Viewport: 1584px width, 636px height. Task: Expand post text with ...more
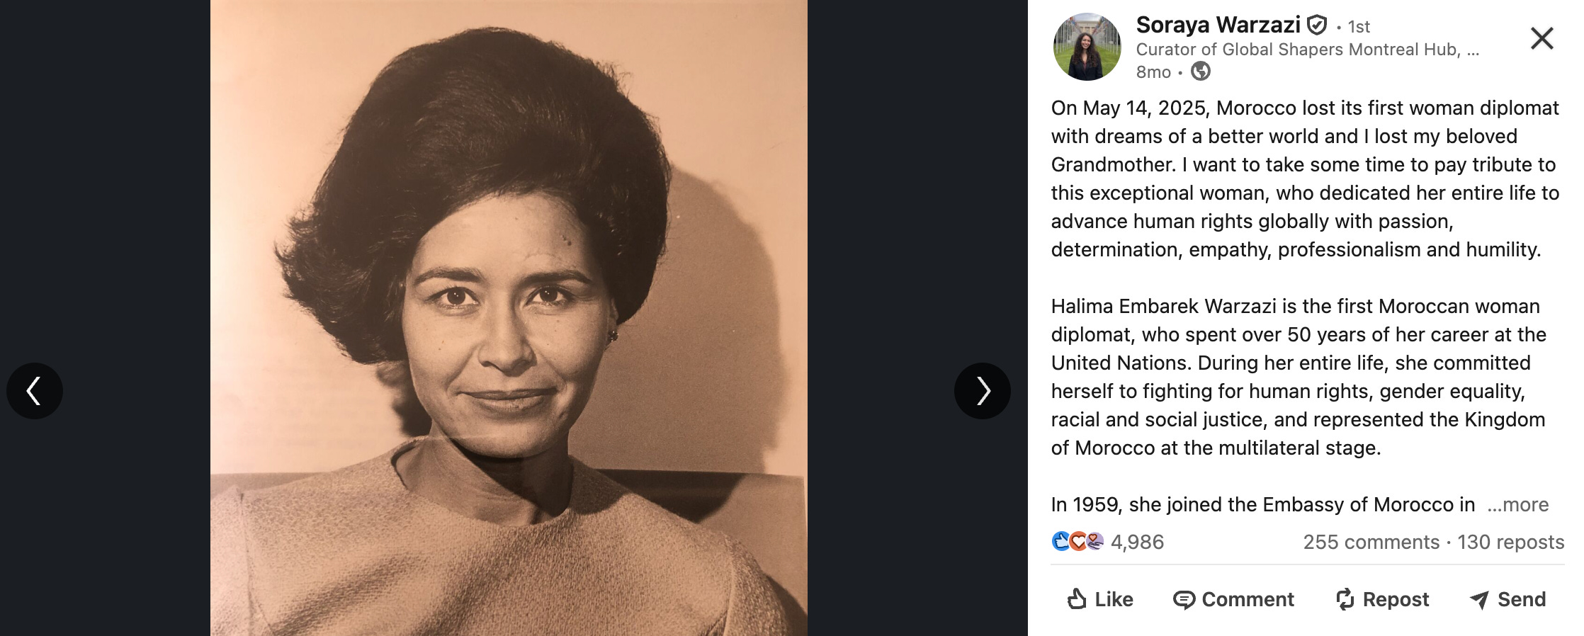click(x=1517, y=505)
